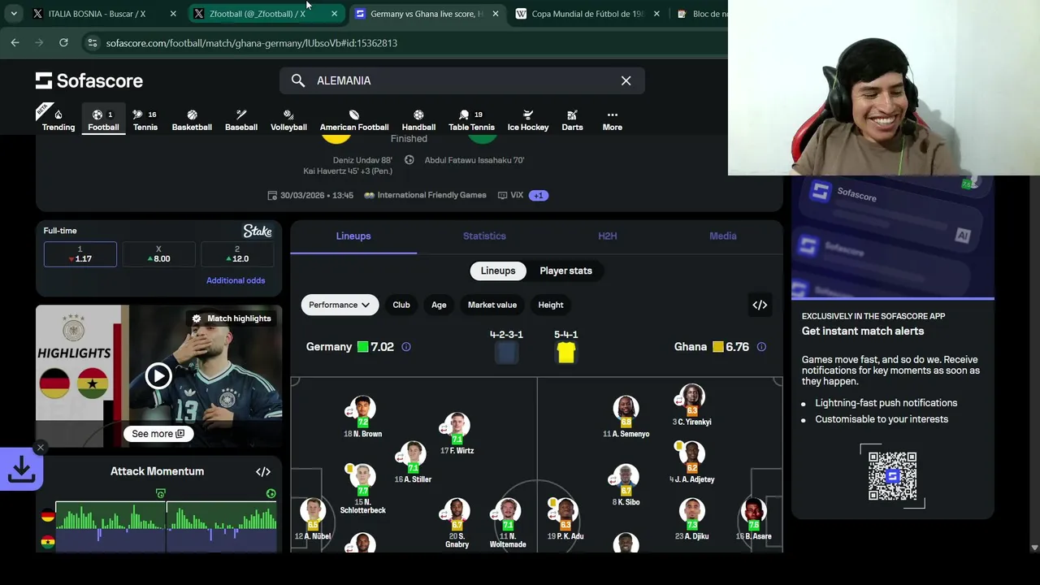Select the Age filter chip
1040x585 pixels.
pos(439,305)
